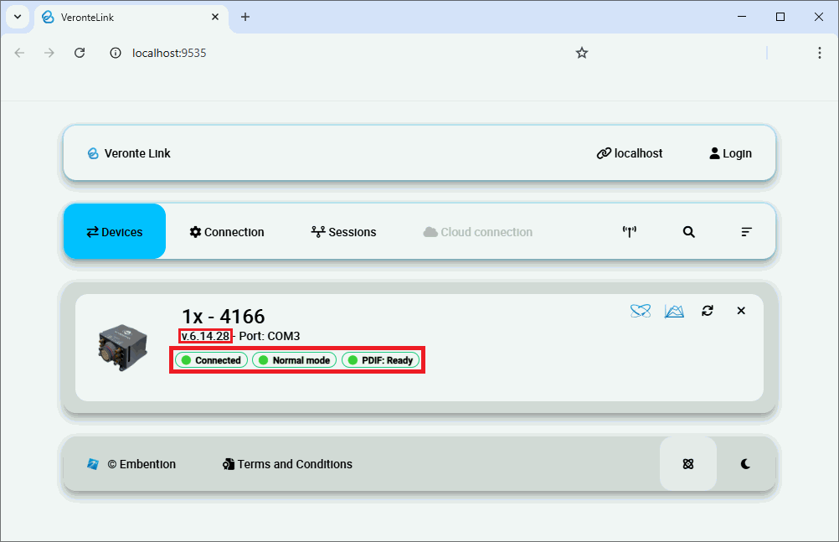Image resolution: width=839 pixels, height=542 pixels.
Task: Open the browser three-dot menu
Action: 819,53
